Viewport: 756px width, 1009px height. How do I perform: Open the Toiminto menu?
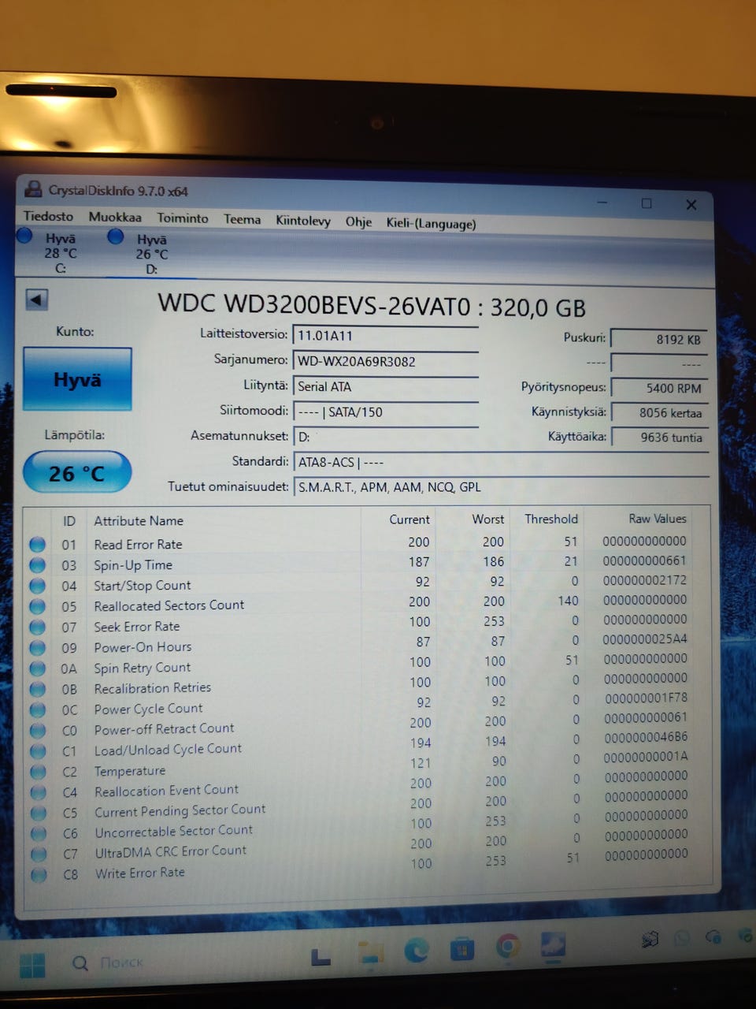click(183, 218)
